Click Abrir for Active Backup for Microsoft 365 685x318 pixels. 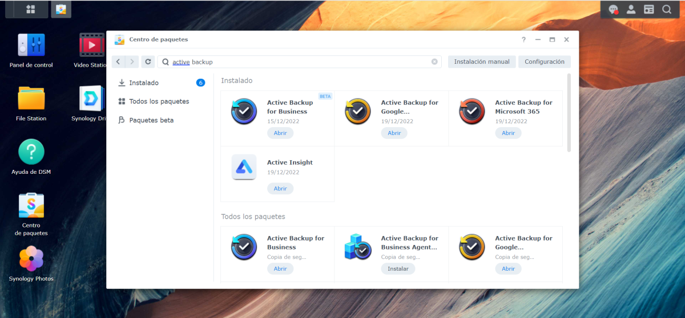(x=509, y=133)
